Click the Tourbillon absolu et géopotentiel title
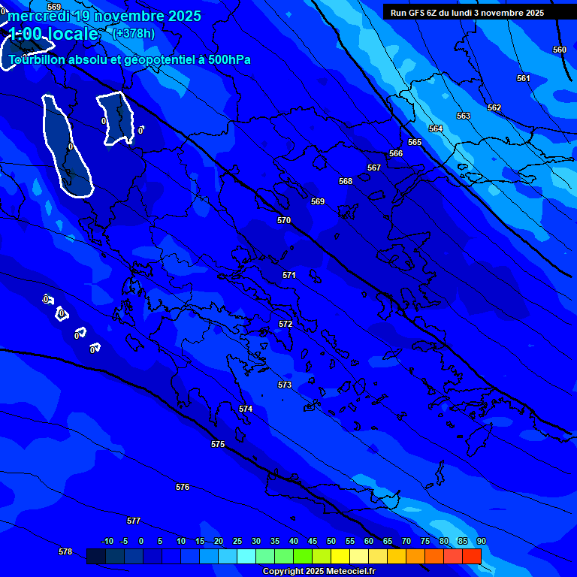Viewport: 577px width, 577px height. [130, 60]
